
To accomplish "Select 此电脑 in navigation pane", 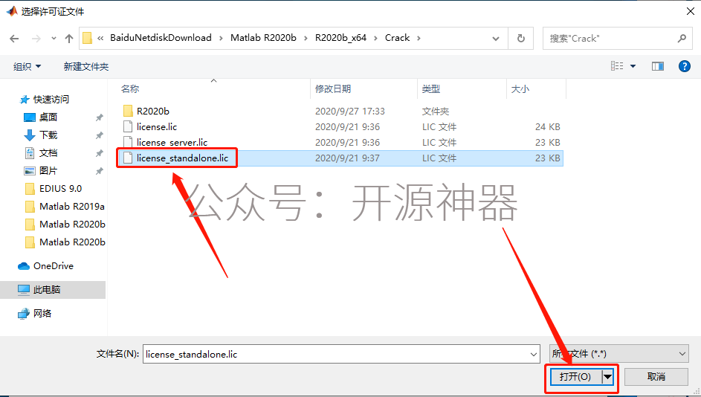I will pos(47,290).
